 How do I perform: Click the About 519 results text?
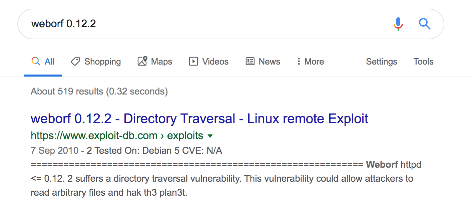[99, 91]
